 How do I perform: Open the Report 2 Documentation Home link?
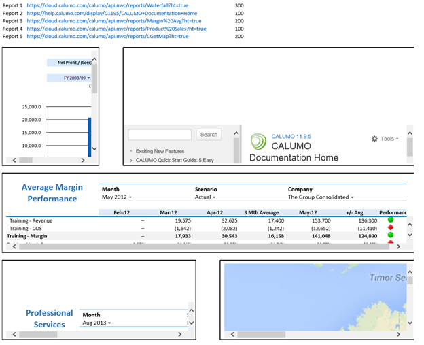pos(112,14)
